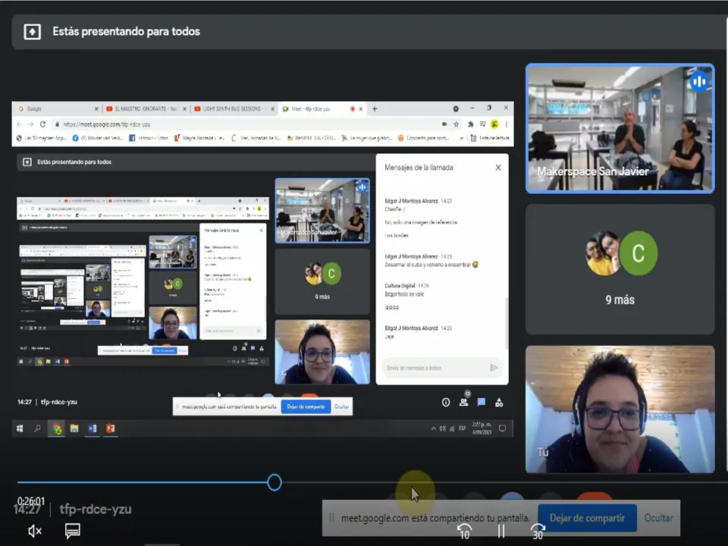
Task: Open a new browser tab with plus
Action: (x=375, y=108)
